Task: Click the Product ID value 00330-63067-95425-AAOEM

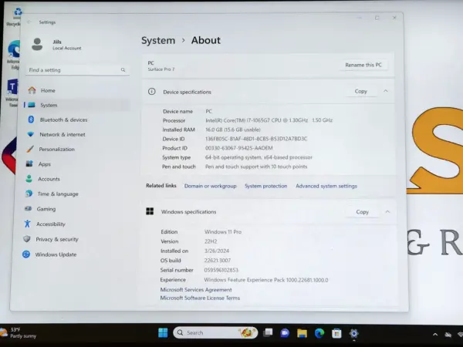Action: (239, 148)
